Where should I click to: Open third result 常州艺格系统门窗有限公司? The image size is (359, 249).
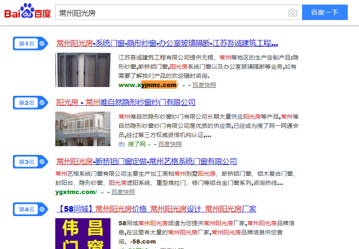147,161
